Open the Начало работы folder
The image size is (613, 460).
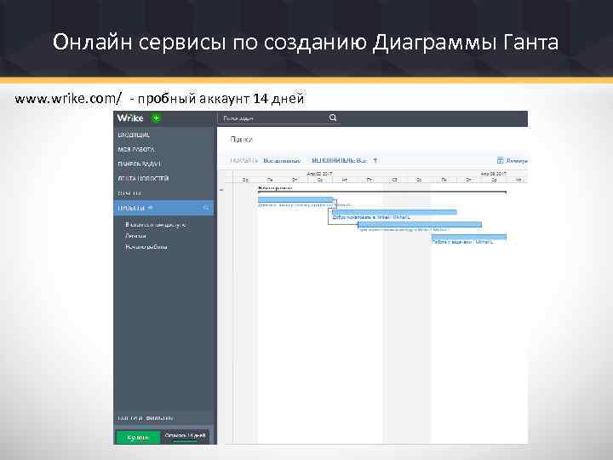click(146, 247)
